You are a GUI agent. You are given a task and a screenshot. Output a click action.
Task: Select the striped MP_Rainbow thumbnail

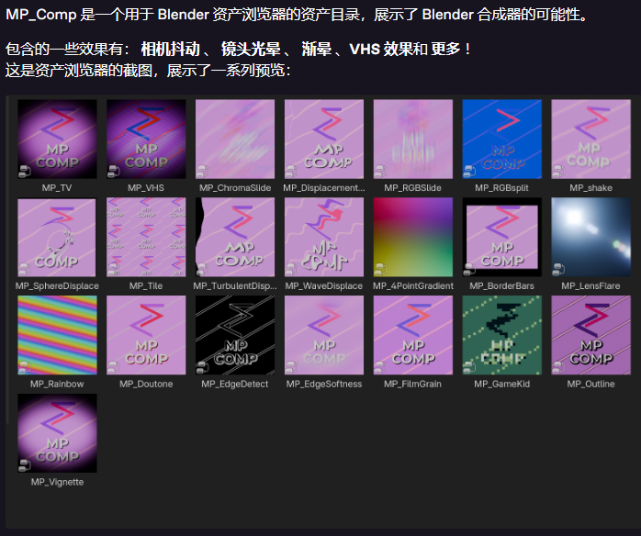pos(57,335)
